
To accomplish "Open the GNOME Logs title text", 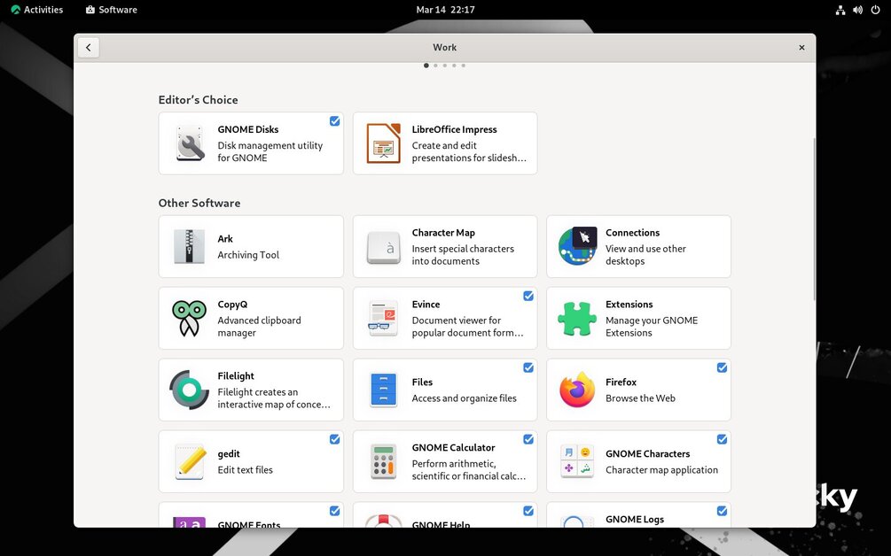I will (x=635, y=519).
